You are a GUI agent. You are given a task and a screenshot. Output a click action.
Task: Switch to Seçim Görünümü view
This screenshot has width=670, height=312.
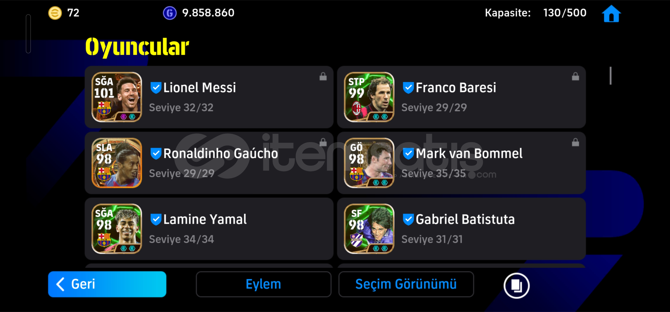406,284
